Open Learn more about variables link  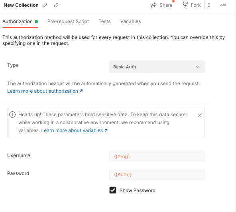point(75,130)
